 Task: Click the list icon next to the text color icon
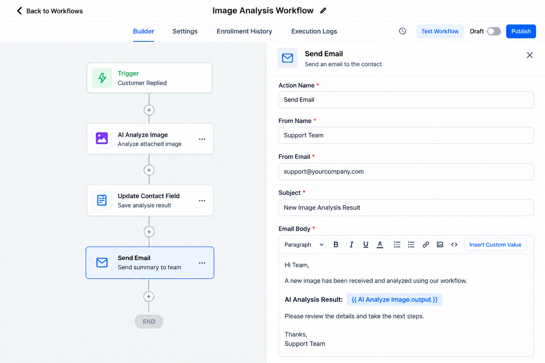tap(397, 245)
